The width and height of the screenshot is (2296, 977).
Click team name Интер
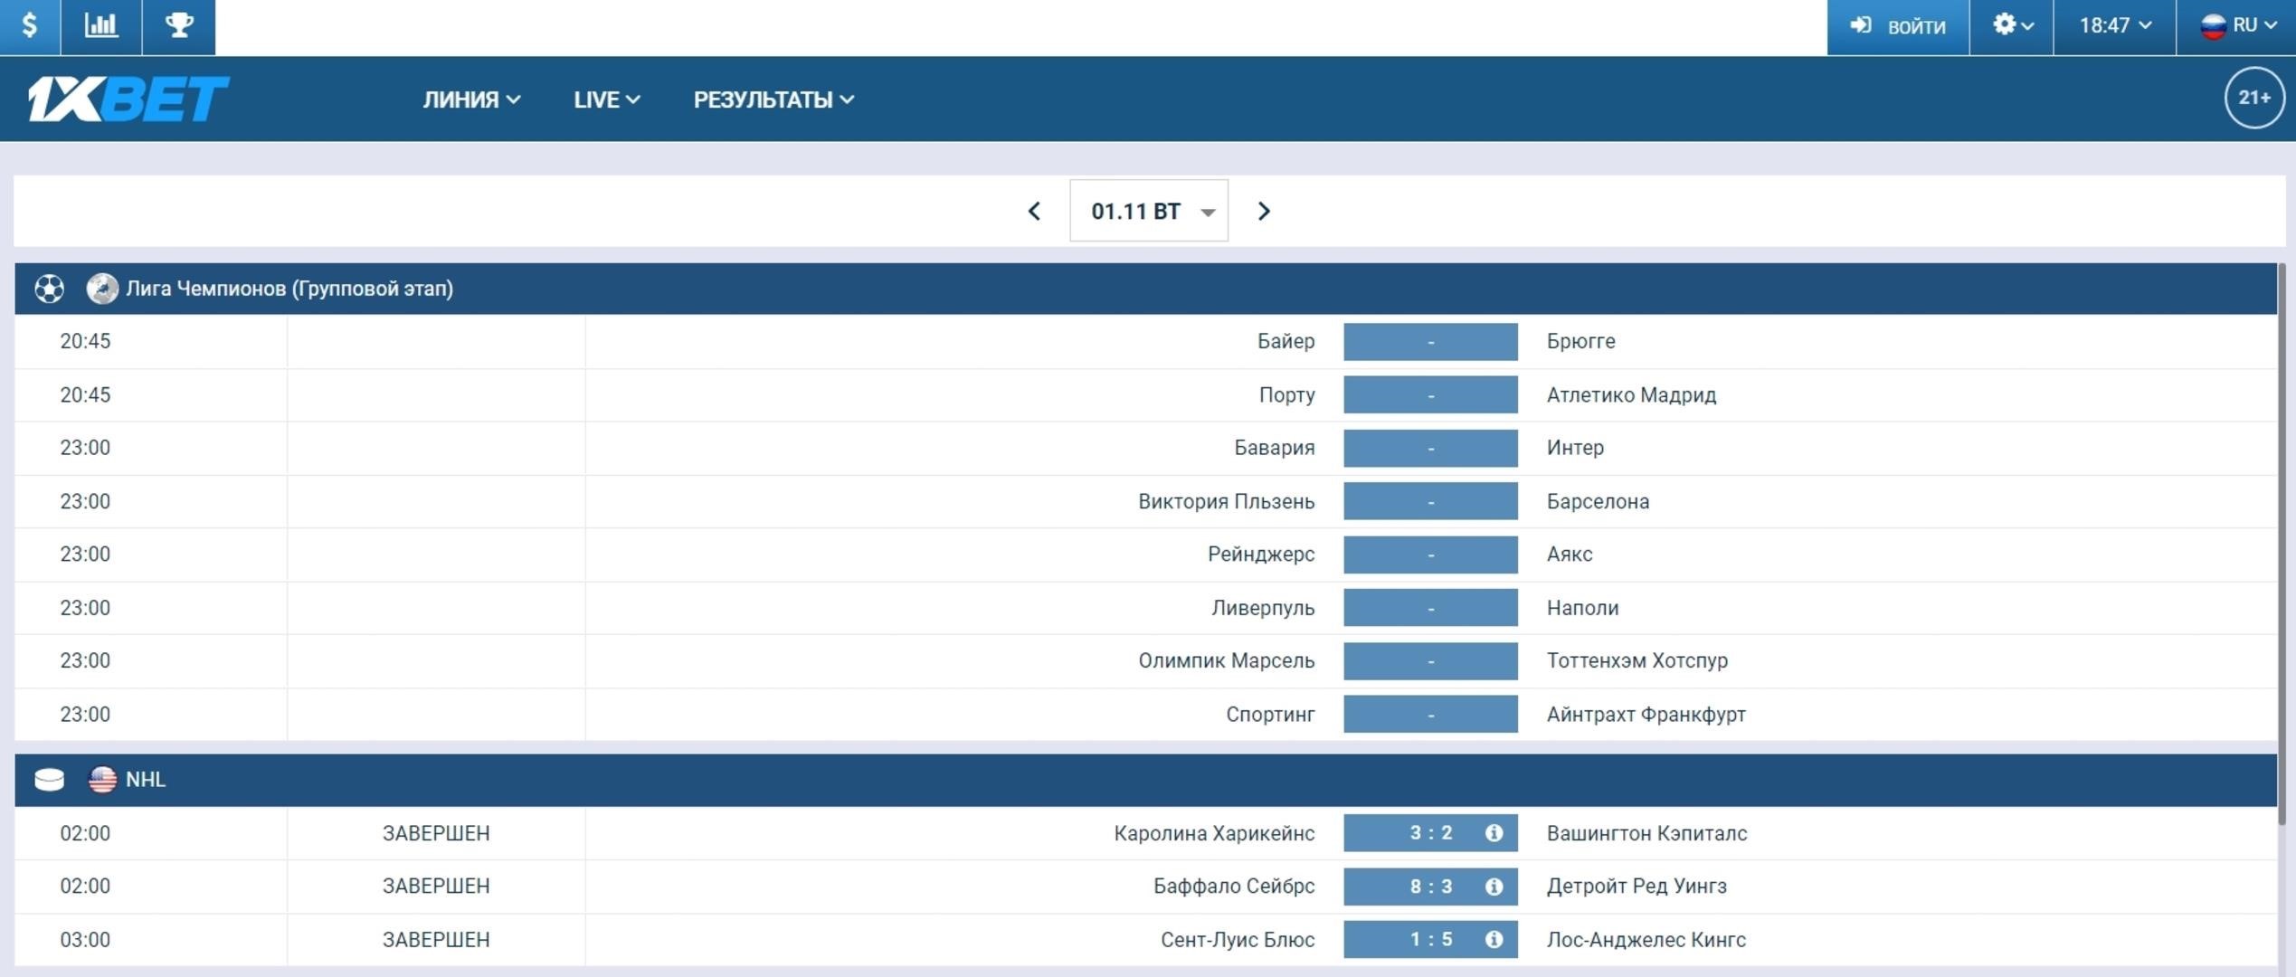[x=1575, y=448]
